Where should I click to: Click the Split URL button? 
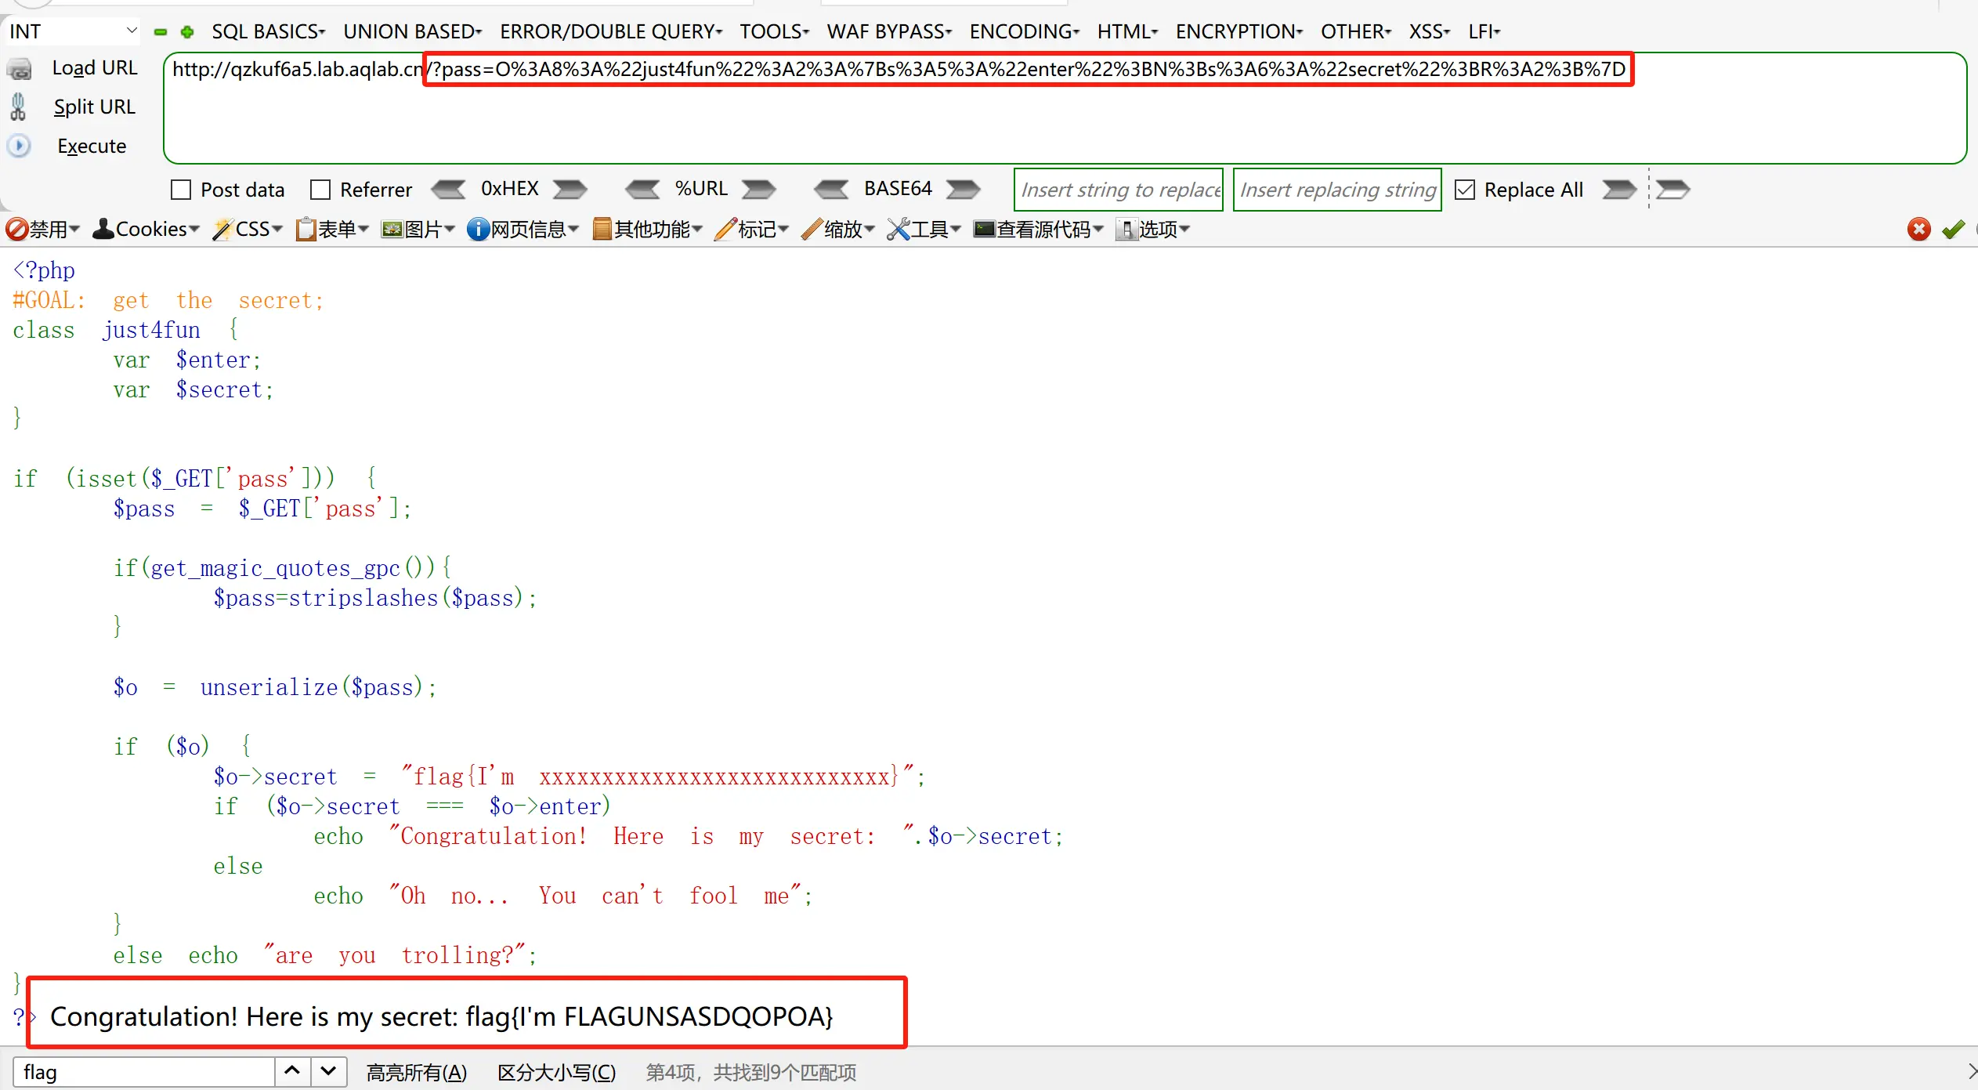pos(94,107)
